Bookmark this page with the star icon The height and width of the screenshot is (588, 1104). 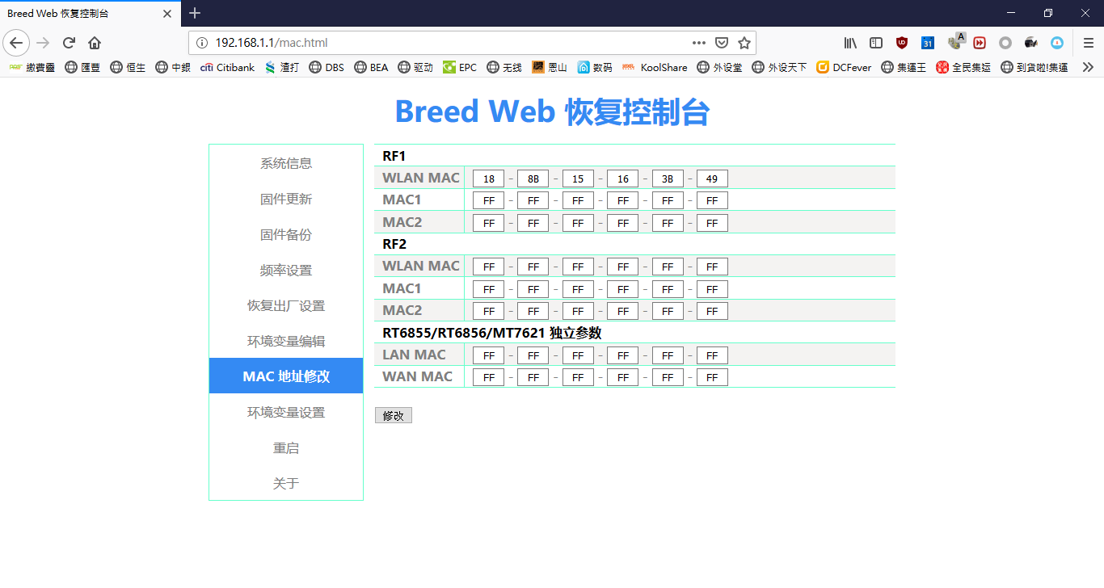coord(744,43)
